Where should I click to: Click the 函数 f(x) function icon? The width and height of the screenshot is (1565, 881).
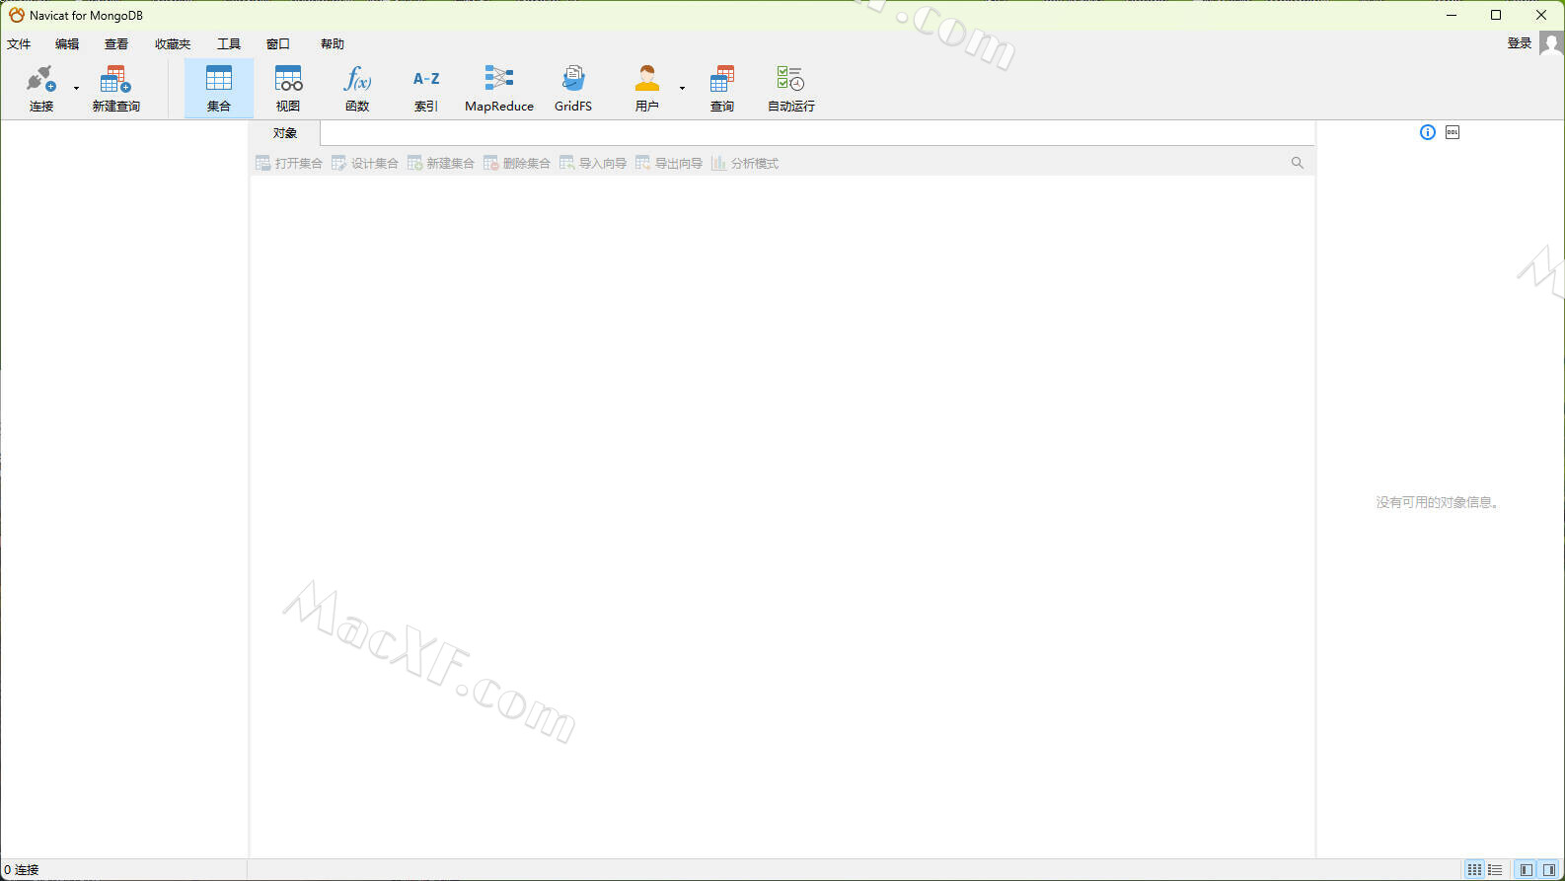point(357,88)
